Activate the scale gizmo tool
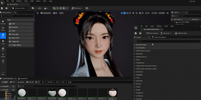This screenshot has width=201, height=100. [130, 13]
